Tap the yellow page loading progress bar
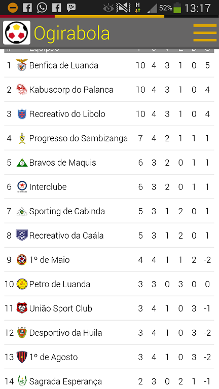Image resolution: width=219 pixels, height=389 pixels. [x=109, y=16]
